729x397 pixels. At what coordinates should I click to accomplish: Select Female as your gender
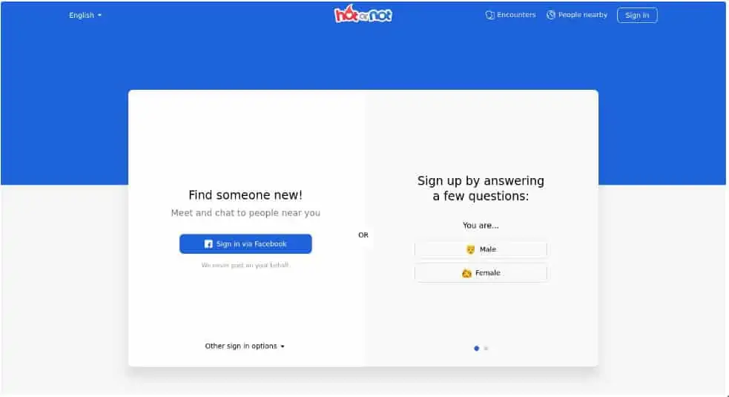click(481, 273)
